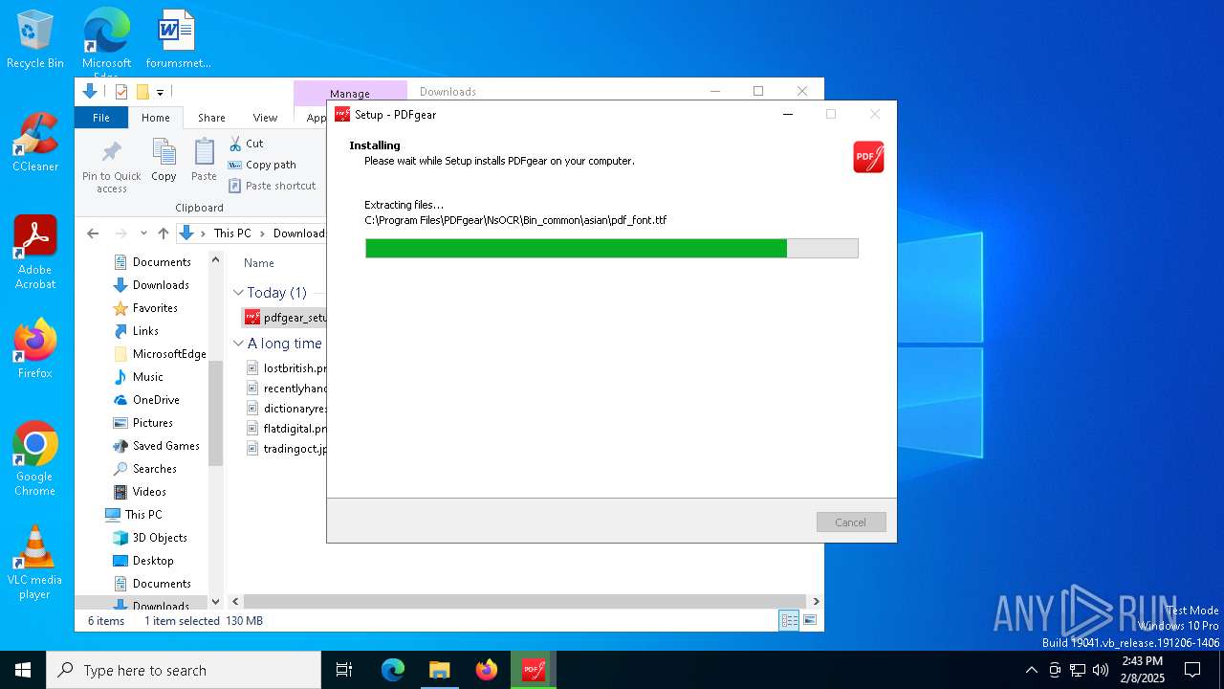
Task: Go up one folder level in Explorer
Action: click(164, 233)
